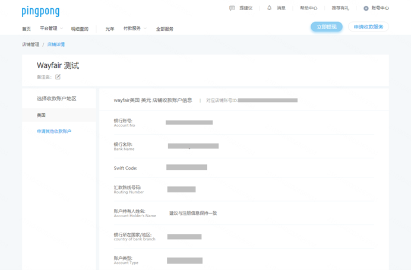411x270 pixels.
Task: Click the 选择收款账户地区 heading
Action: 56,99
